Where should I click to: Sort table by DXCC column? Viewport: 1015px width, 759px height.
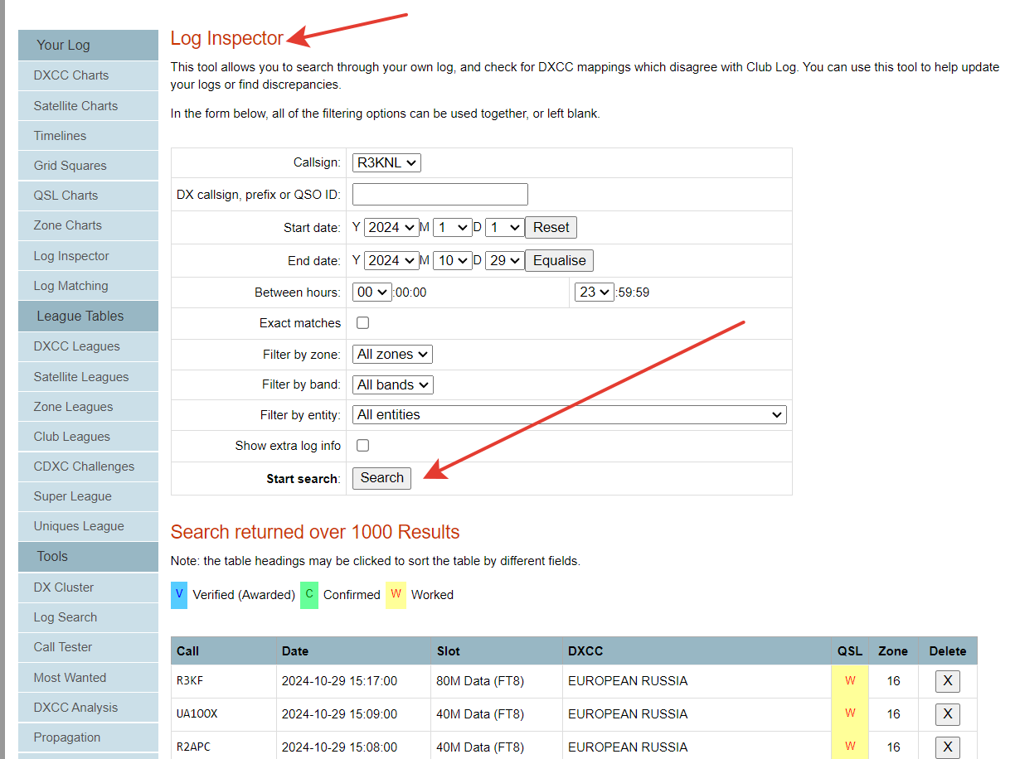click(x=586, y=651)
